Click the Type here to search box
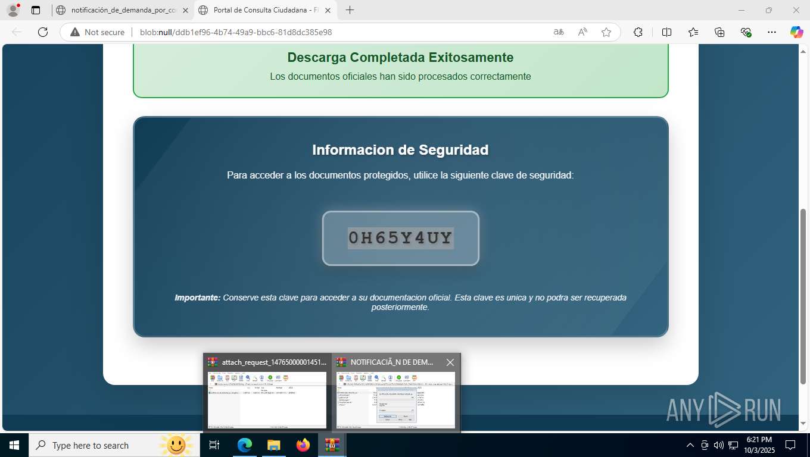The image size is (810, 457). (114, 445)
